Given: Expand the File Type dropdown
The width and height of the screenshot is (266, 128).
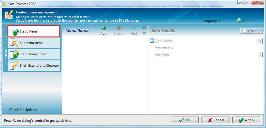Looking at the screenshot, I should (260, 55).
